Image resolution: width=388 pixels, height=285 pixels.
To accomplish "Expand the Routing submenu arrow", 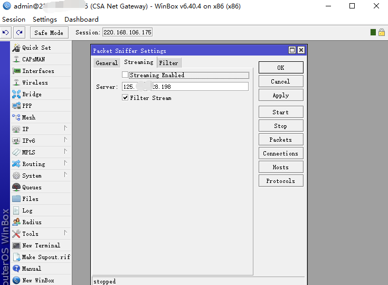I will click(x=65, y=163).
